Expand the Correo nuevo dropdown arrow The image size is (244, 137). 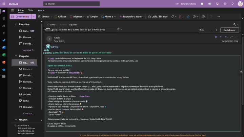click(34, 17)
